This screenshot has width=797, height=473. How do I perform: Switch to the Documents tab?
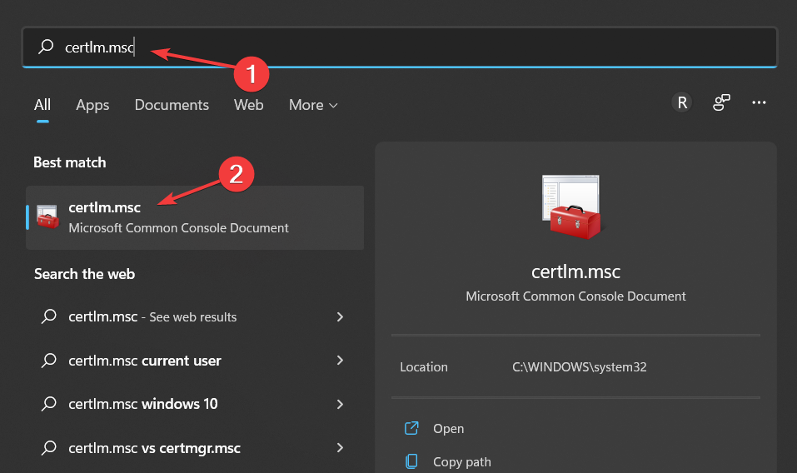(172, 105)
